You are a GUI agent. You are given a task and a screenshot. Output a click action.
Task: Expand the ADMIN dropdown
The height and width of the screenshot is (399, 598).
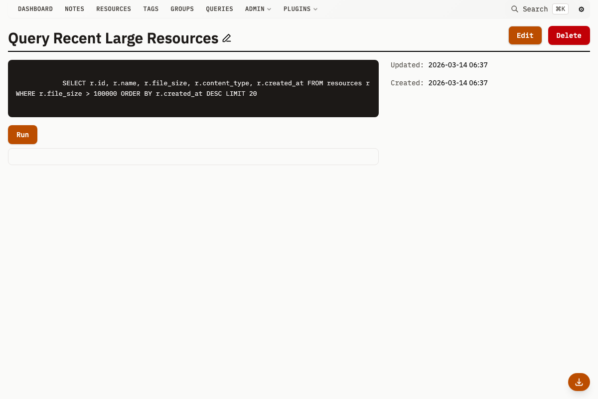pyautogui.click(x=258, y=8)
